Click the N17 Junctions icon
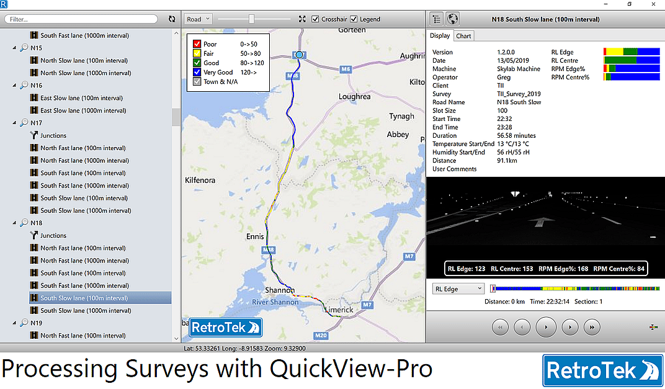 [x=34, y=135]
